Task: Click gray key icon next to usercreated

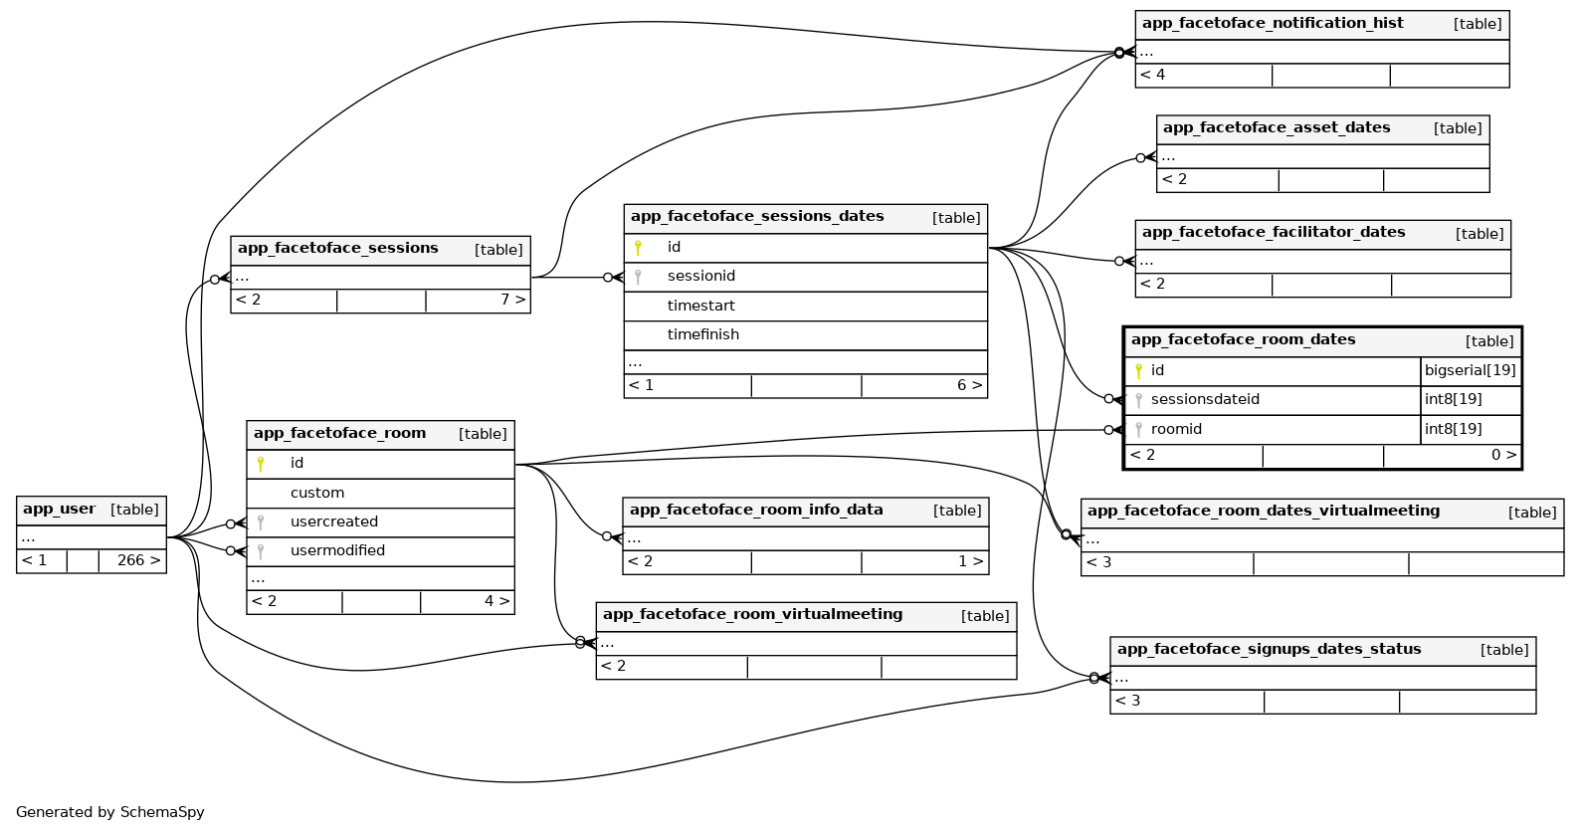Action: (261, 522)
